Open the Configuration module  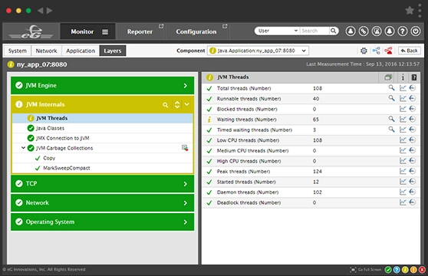196,31
